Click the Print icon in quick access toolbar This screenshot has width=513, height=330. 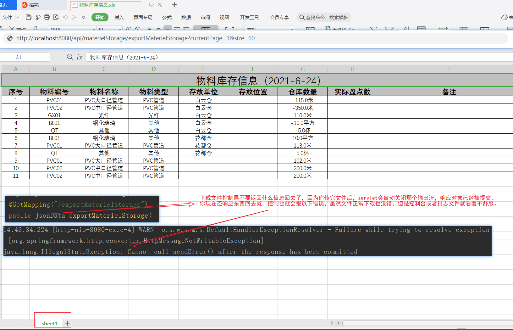click(47, 17)
